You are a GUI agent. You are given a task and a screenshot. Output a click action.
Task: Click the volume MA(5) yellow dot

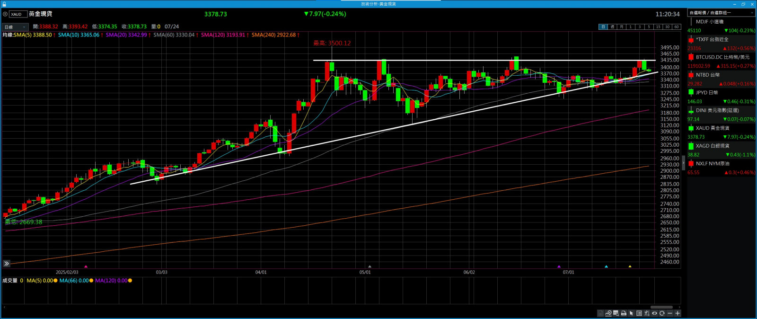(x=55, y=281)
